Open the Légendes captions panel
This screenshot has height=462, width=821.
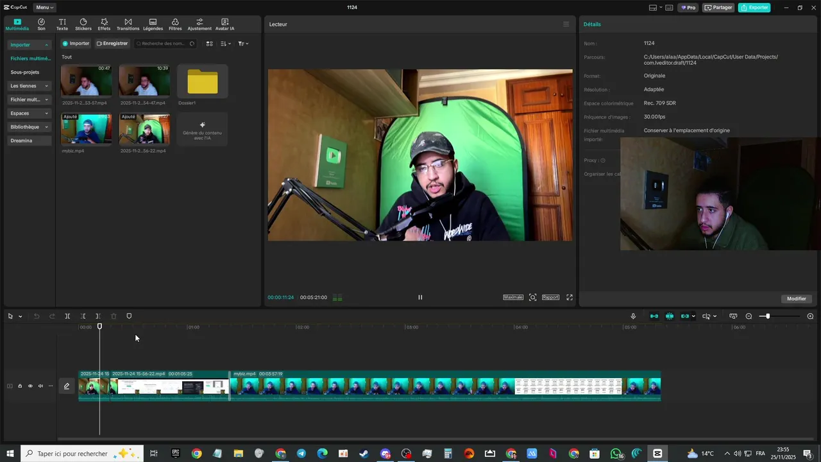tap(153, 24)
